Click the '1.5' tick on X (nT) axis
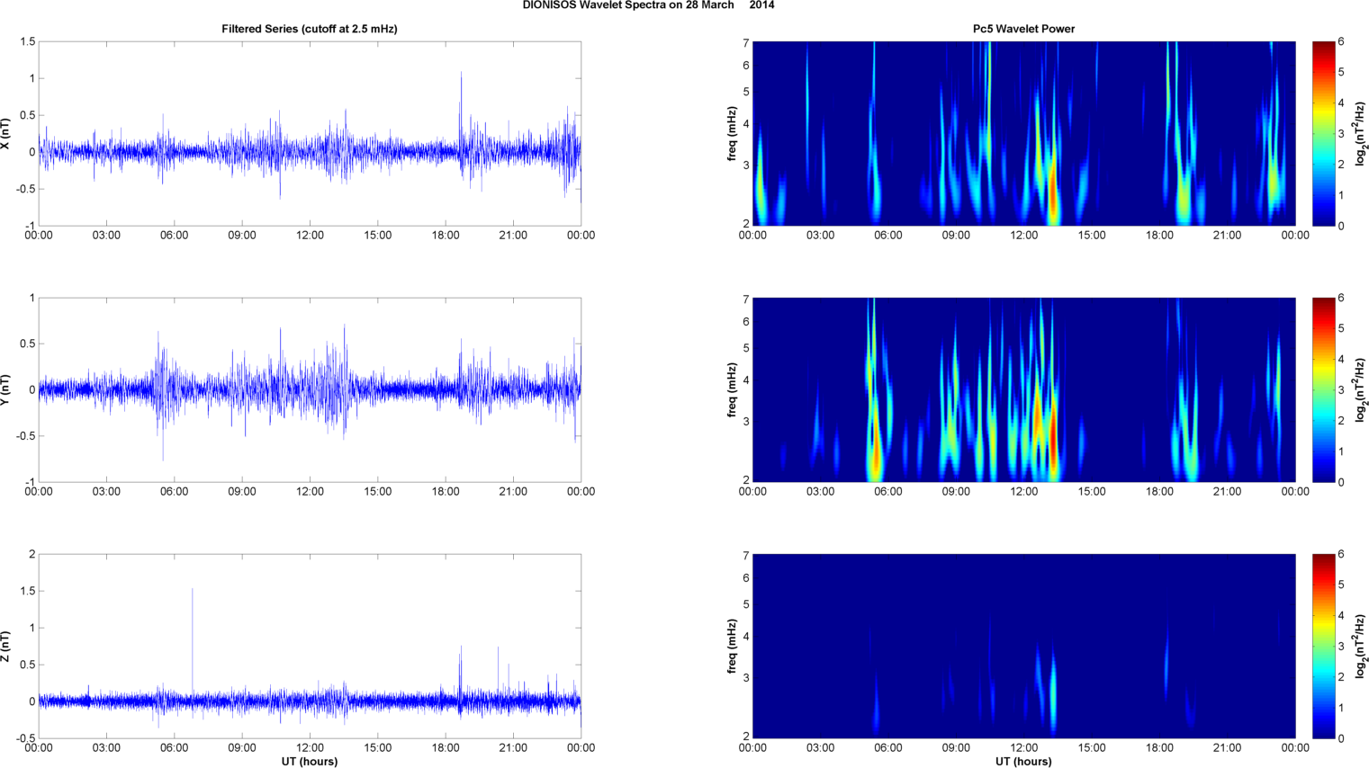This screenshot has height=768, width=1369. [x=27, y=41]
